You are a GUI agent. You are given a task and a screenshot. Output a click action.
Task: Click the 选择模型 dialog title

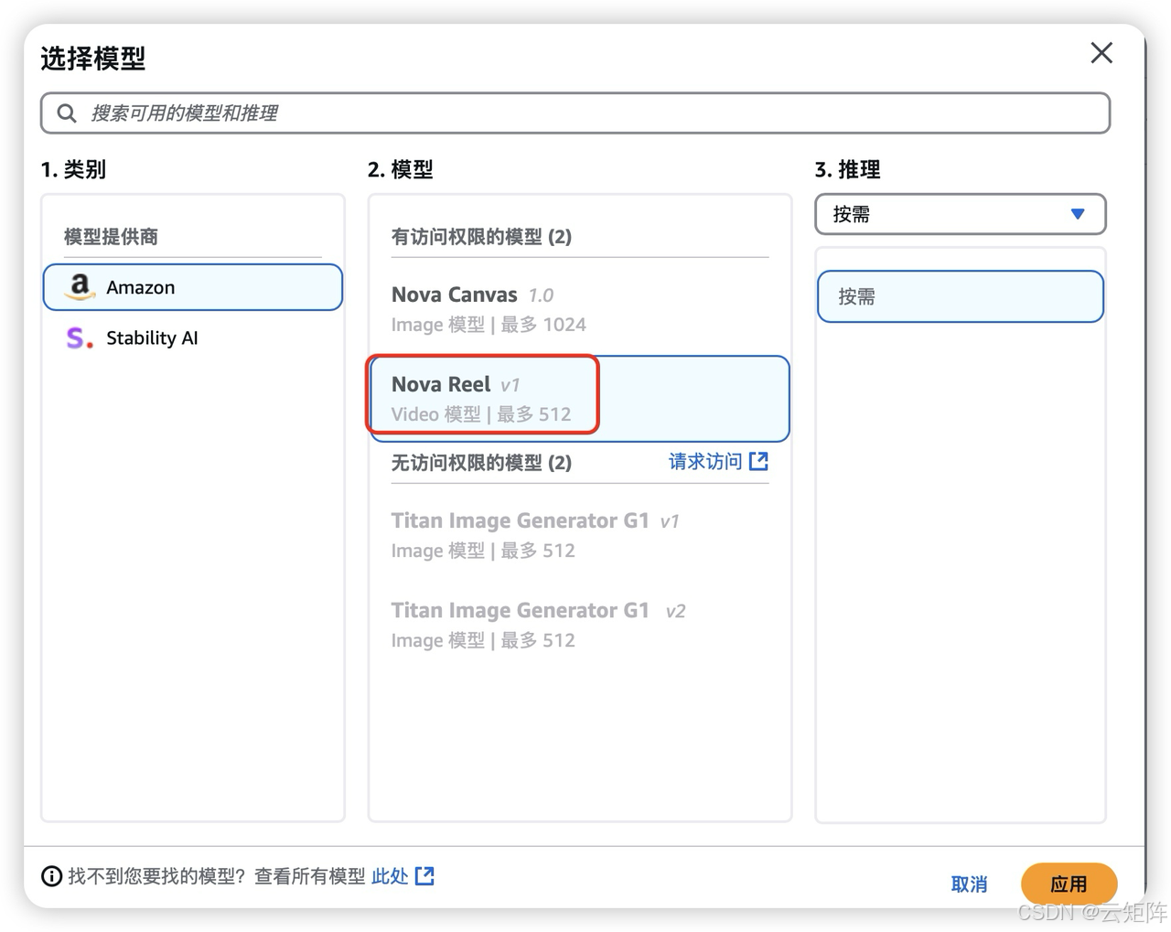(x=93, y=59)
